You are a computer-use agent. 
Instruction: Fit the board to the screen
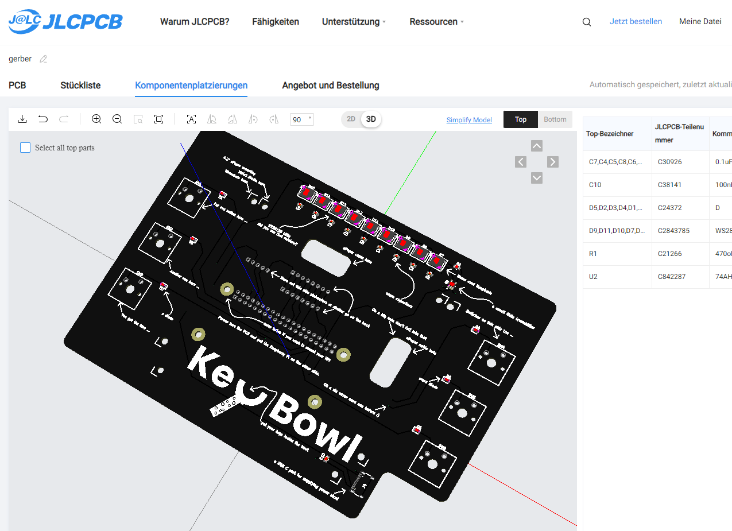coord(159,119)
